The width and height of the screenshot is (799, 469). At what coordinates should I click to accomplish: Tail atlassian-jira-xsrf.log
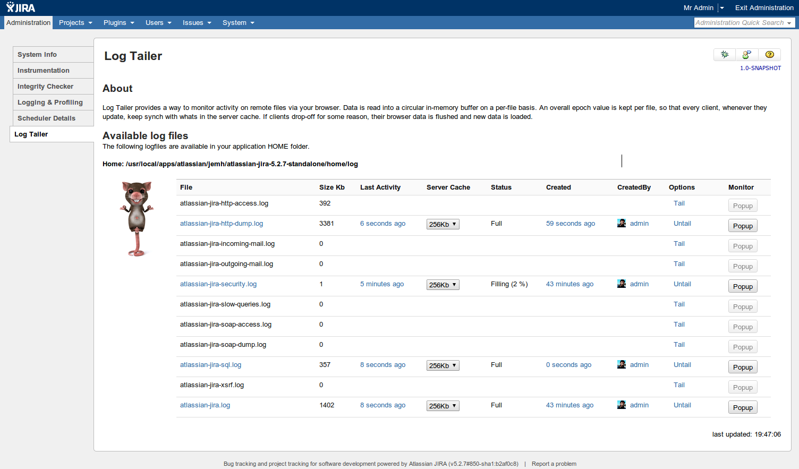[x=679, y=385]
